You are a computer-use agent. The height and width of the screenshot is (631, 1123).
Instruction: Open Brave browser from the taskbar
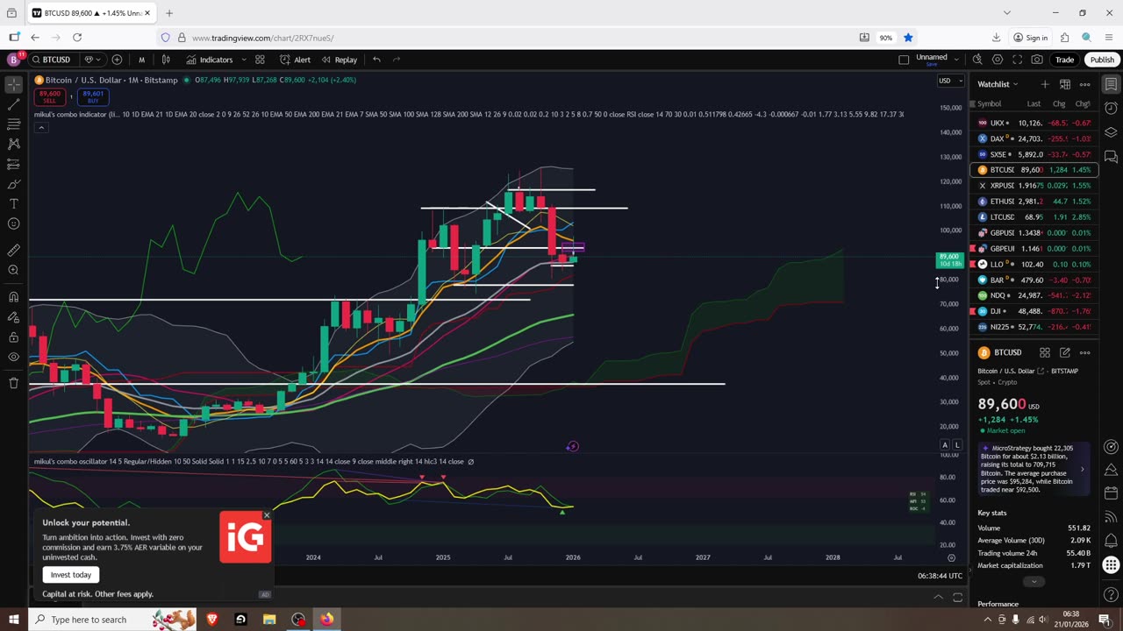tap(211, 620)
